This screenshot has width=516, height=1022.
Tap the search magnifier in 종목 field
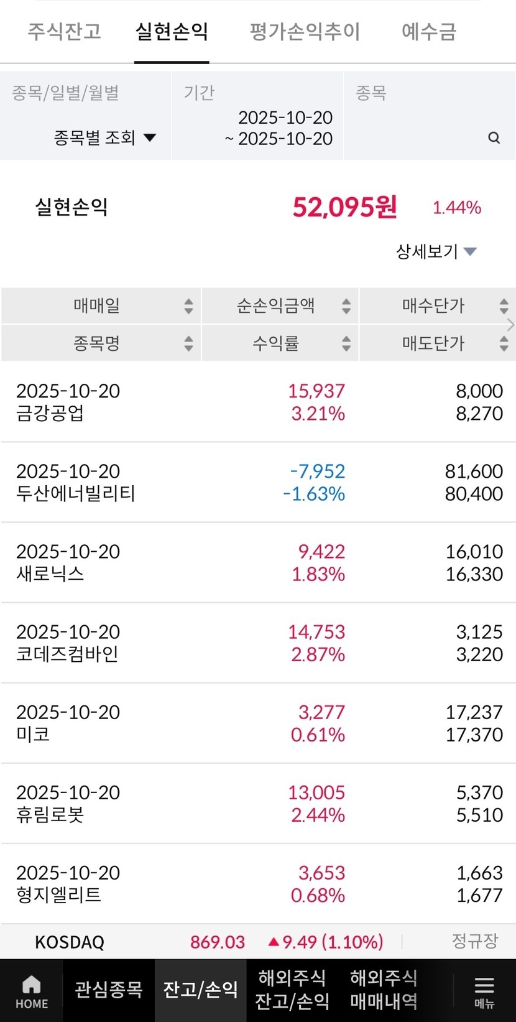[x=494, y=138]
